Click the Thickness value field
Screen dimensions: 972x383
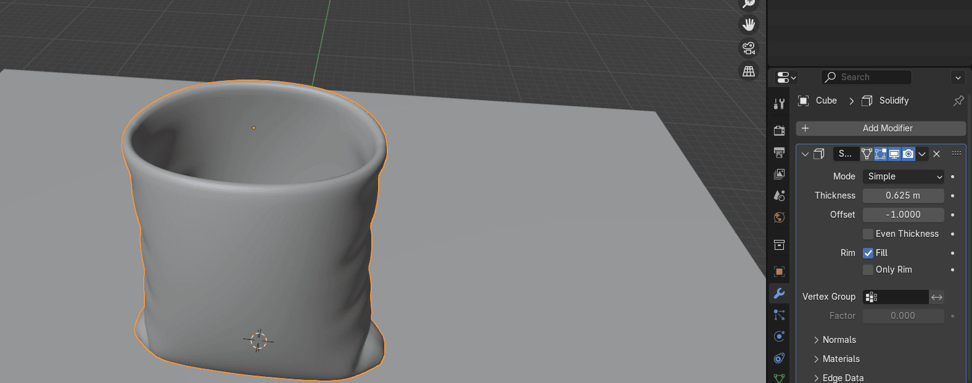tap(903, 196)
